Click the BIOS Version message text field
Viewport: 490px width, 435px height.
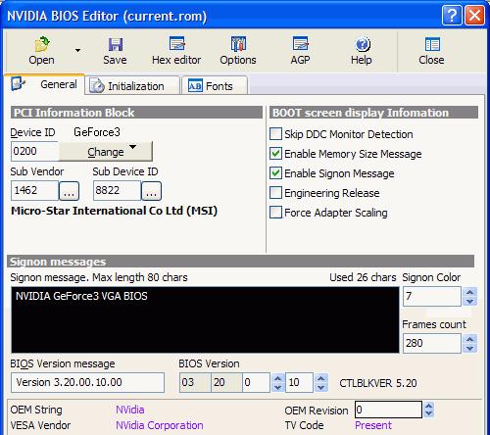pyautogui.click(x=87, y=382)
